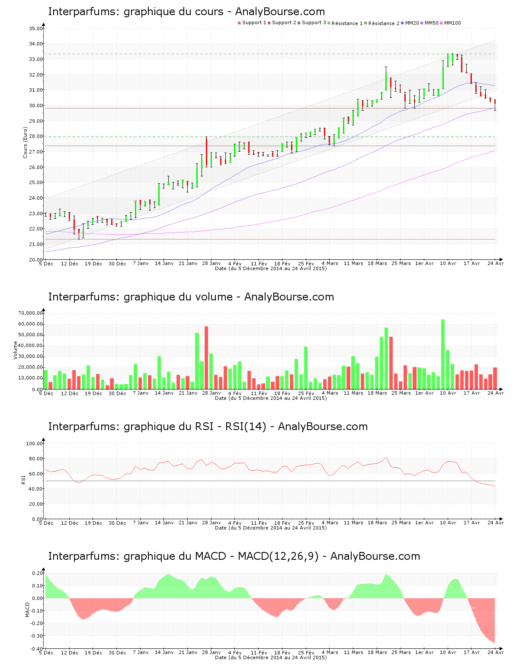Click the 'Volume' vertical axis label
The height and width of the screenshot is (670, 519).
tap(16, 350)
